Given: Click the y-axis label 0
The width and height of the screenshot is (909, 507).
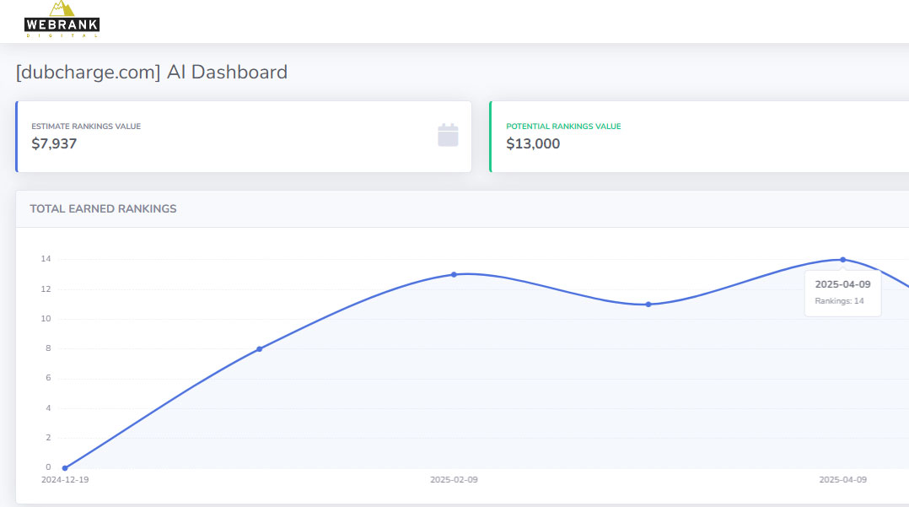Looking at the screenshot, I should 48,467.
